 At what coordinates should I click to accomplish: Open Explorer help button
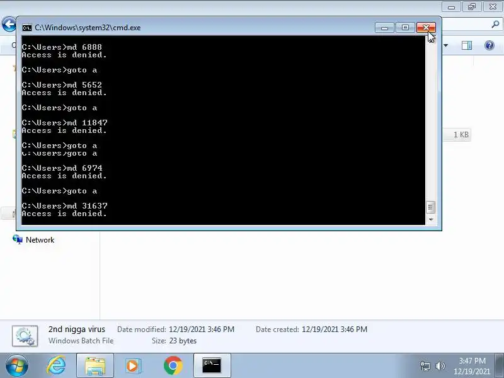tap(490, 45)
